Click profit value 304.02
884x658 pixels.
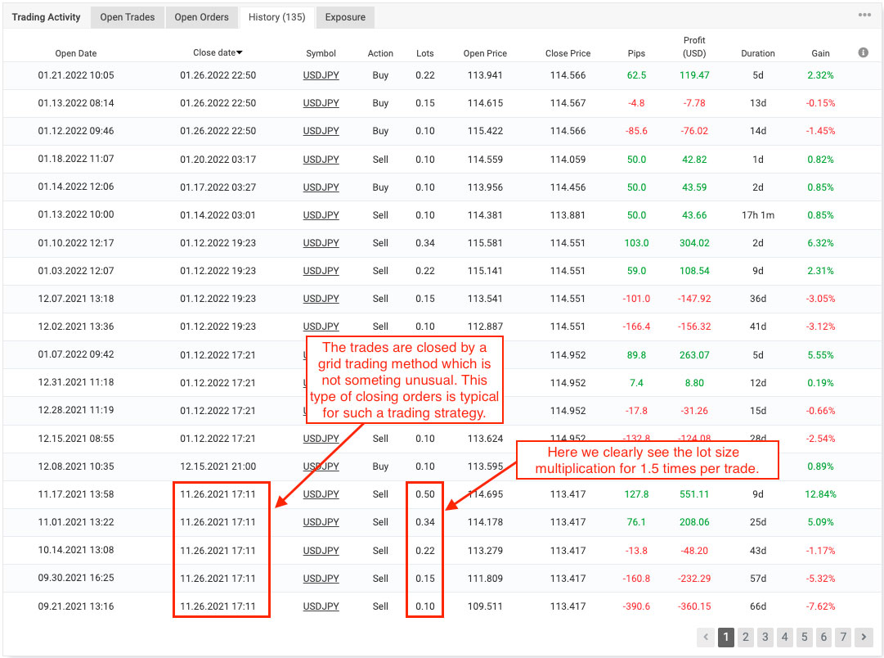point(694,243)
